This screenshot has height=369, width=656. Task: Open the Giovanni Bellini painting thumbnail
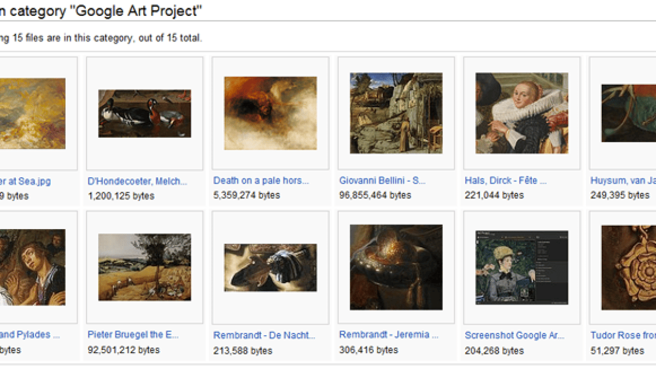coord(396,113)
